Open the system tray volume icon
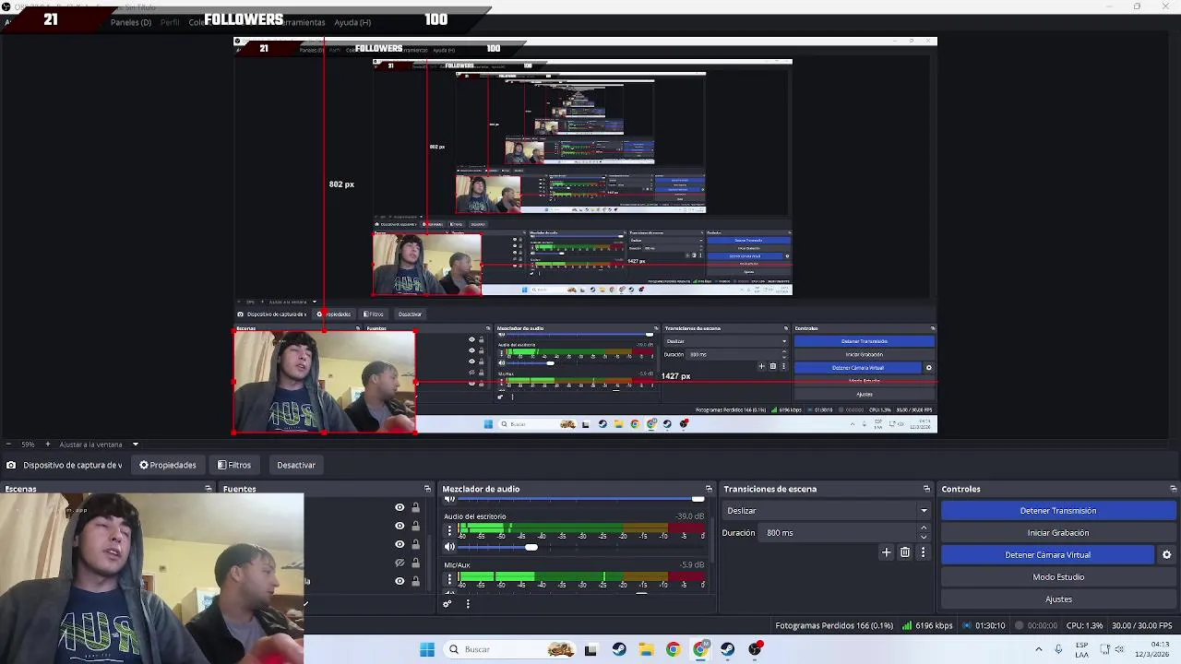The height and width of the screenshot is (664, 1181). click(1121, 649)
